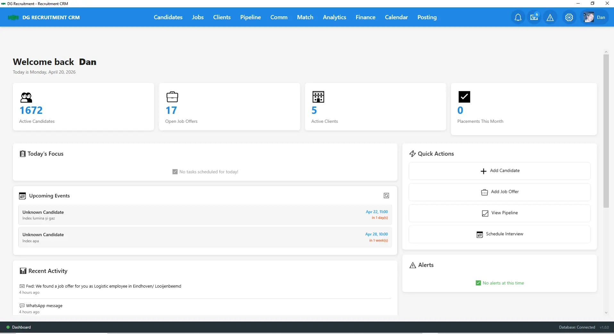Click the No alerts at this time checkbox

pos(478,283)
